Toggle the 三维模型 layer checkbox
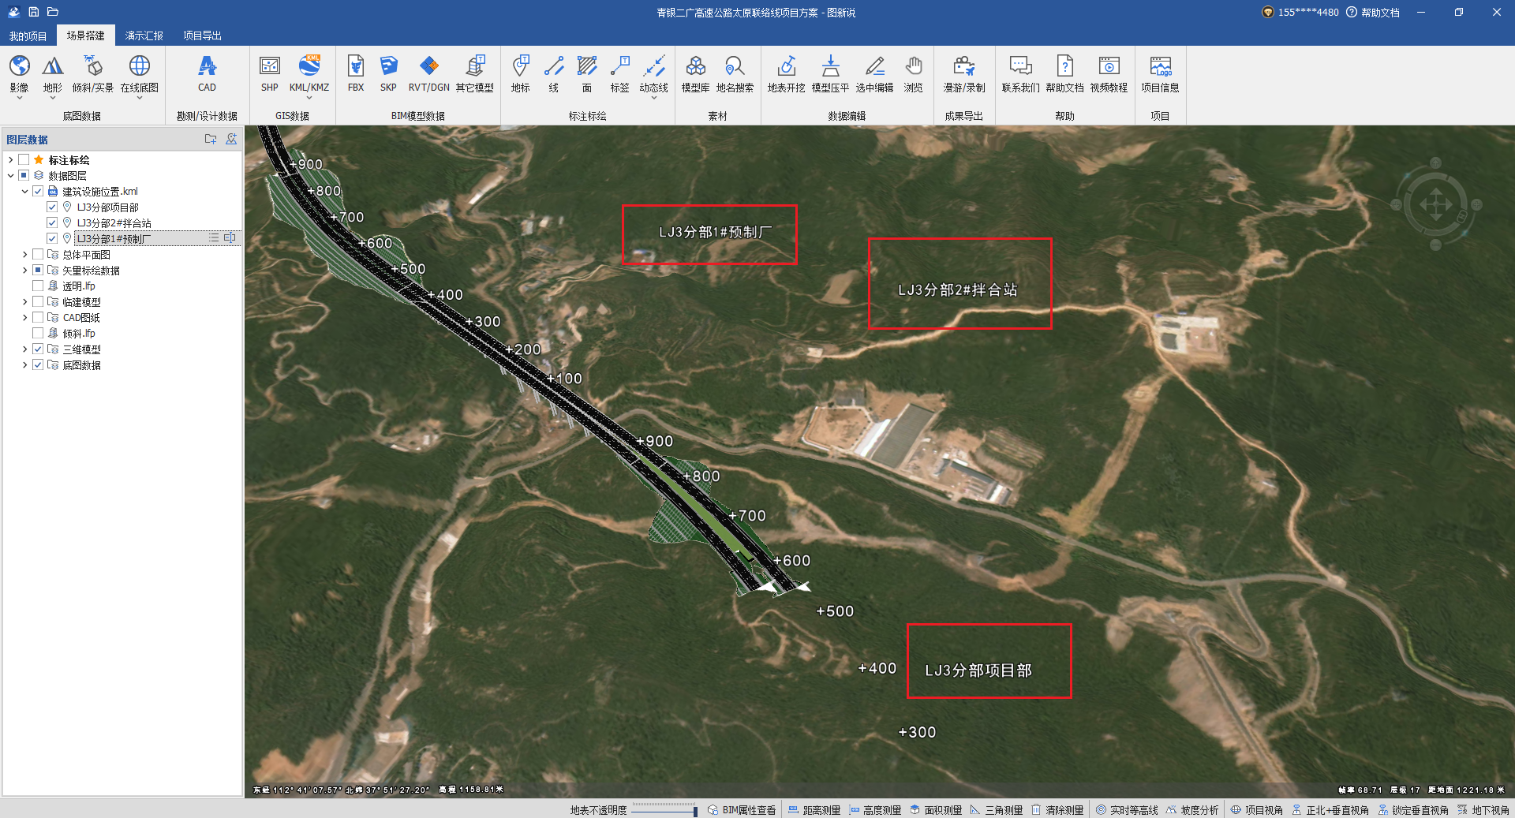Viewport: 1515px width, 818px height. 38,349
